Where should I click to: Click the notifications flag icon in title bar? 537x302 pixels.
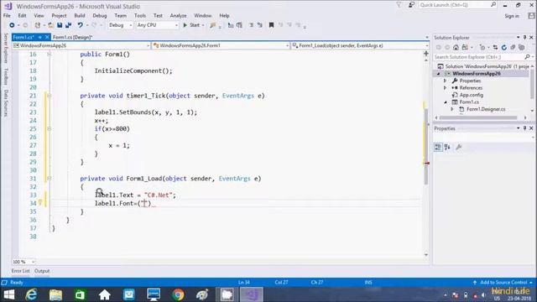pyautogui.click(x=399, y=5)
